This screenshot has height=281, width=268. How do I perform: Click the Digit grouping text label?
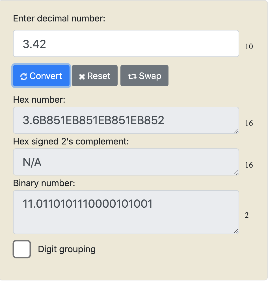coord(67,249)
